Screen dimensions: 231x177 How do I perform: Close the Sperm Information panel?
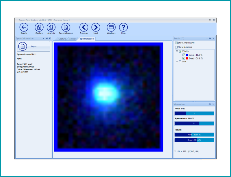coord(50,38)
